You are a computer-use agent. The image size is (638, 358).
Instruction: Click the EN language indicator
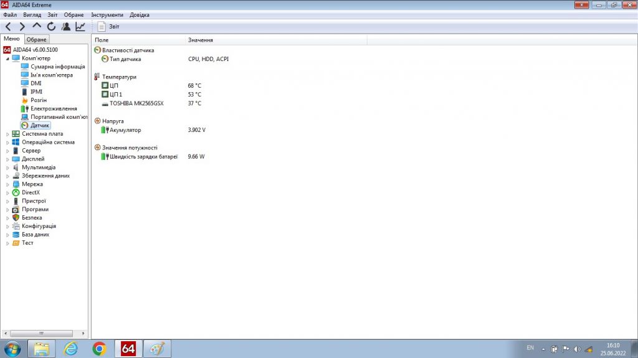pyautogui.click(x=530, y=348)
